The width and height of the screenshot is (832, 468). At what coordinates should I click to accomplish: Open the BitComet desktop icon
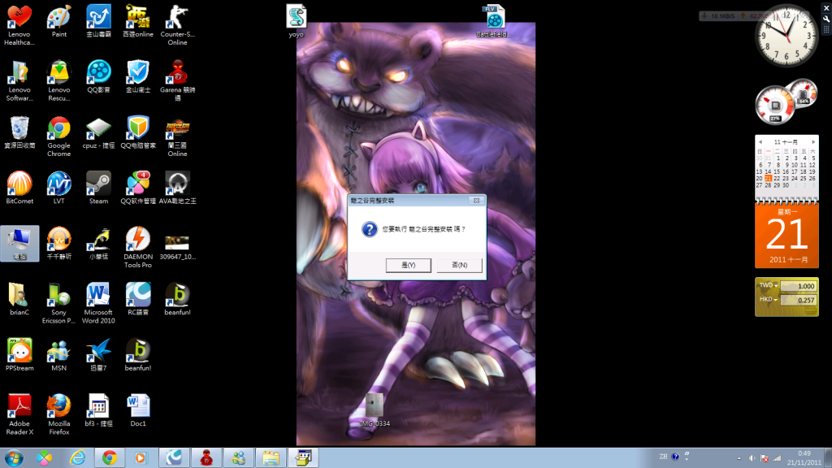point(19,188)
